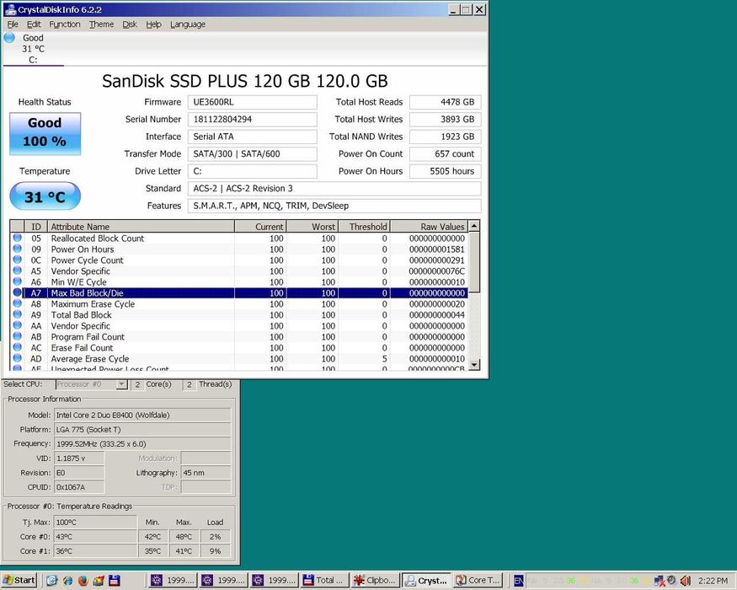Switch to Core Temp taskbar button

pos(478,580)
